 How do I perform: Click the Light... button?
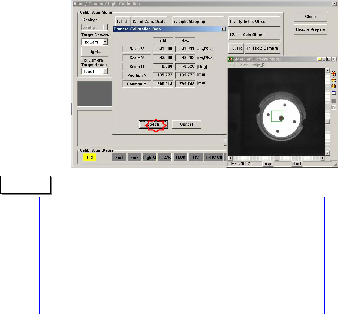coord(95,52)
